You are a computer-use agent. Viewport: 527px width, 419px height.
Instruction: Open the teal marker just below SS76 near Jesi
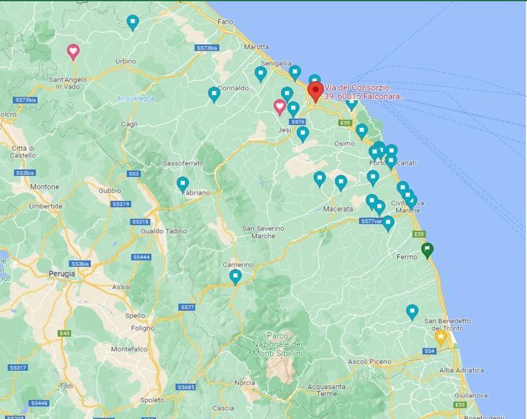click(x=303, y=133)
